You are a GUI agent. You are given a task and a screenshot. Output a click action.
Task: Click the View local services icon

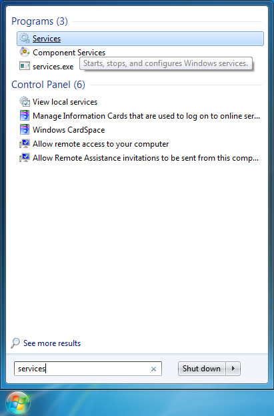pyautogui.click(x=25, y=101)
